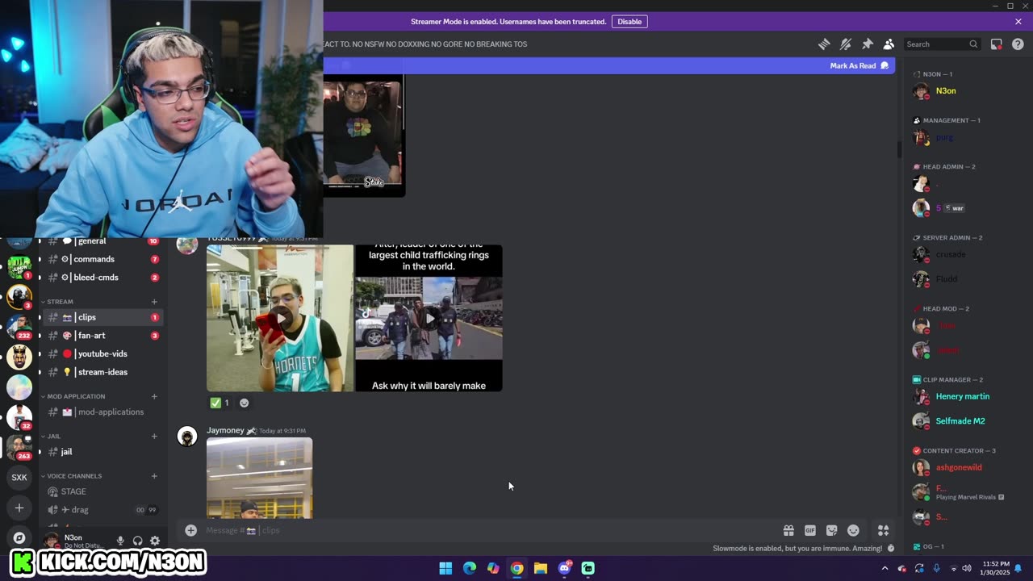Image resolution: width=1033 pixels, height=581 pixels.
Task: Play the child trafficking rings video
Action: (429, 318)
